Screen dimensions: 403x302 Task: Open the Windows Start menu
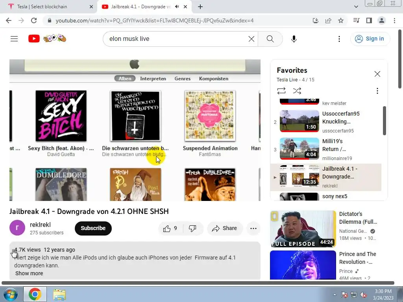(x=11, y=294)
